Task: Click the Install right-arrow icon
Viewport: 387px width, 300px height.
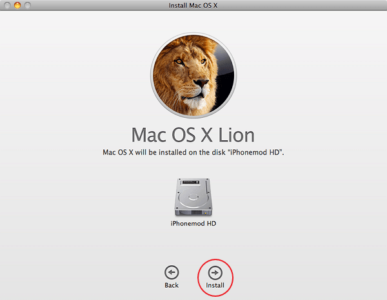Action: click(x=215, y=272)
